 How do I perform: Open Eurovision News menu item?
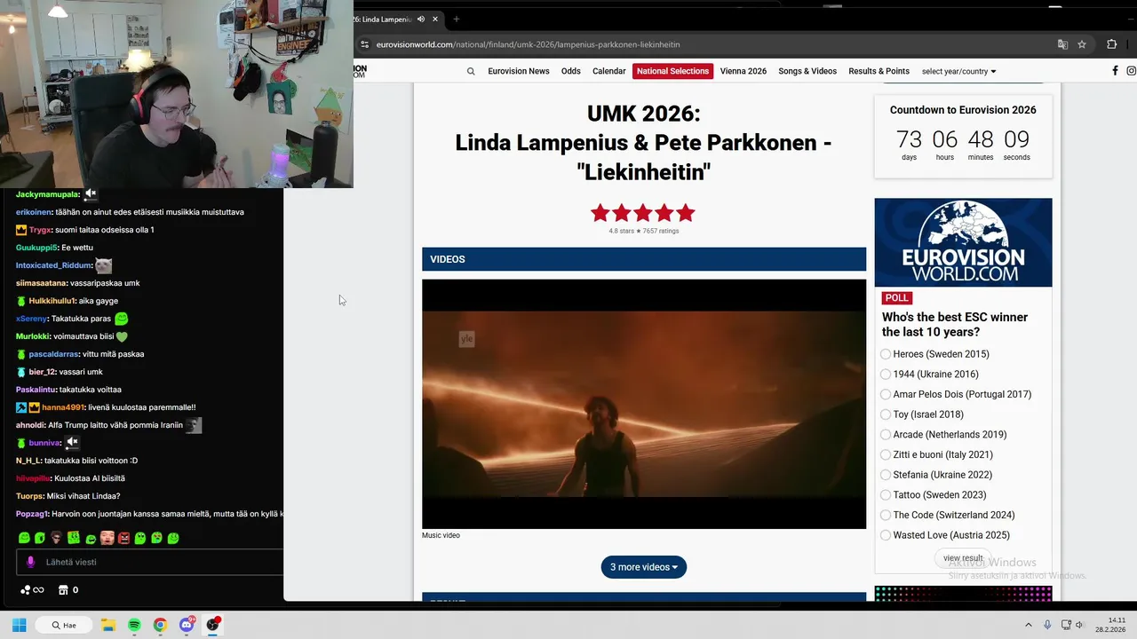pos(519,71)
